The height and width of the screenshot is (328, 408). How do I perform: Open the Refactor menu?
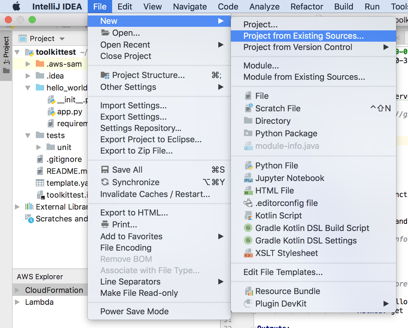coord(307,7)
